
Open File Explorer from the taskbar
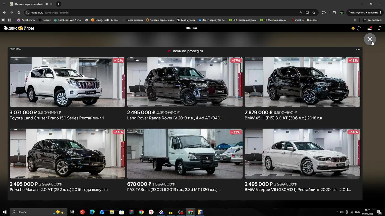coord(112,212)
